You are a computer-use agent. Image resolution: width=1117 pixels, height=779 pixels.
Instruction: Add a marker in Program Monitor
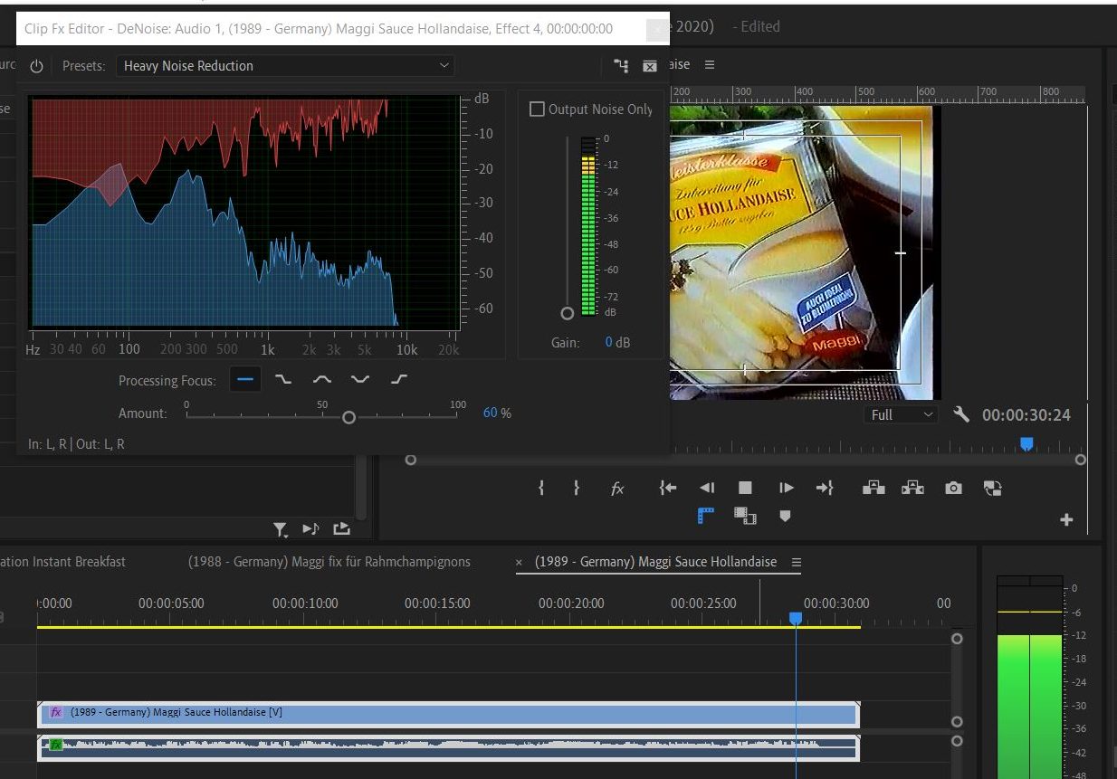pos(785,516)
